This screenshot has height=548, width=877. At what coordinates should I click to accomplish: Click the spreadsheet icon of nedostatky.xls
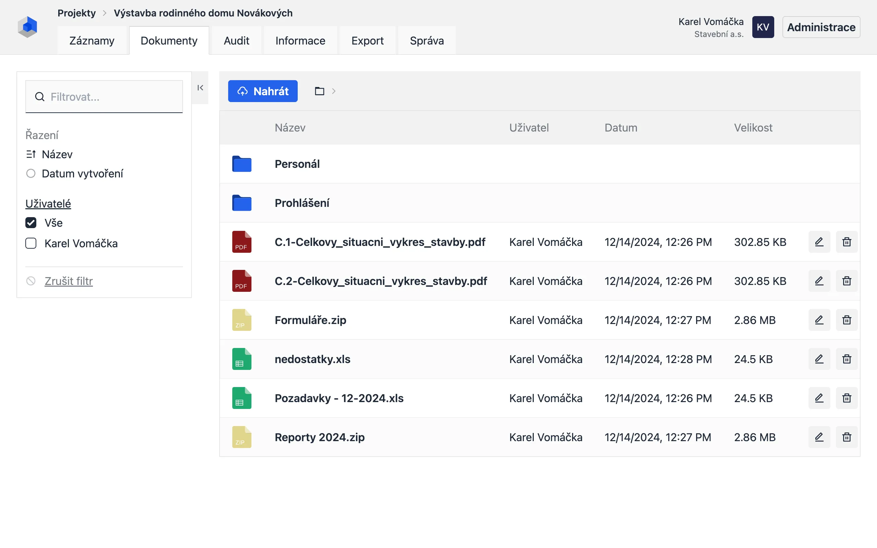pos(242,359)
